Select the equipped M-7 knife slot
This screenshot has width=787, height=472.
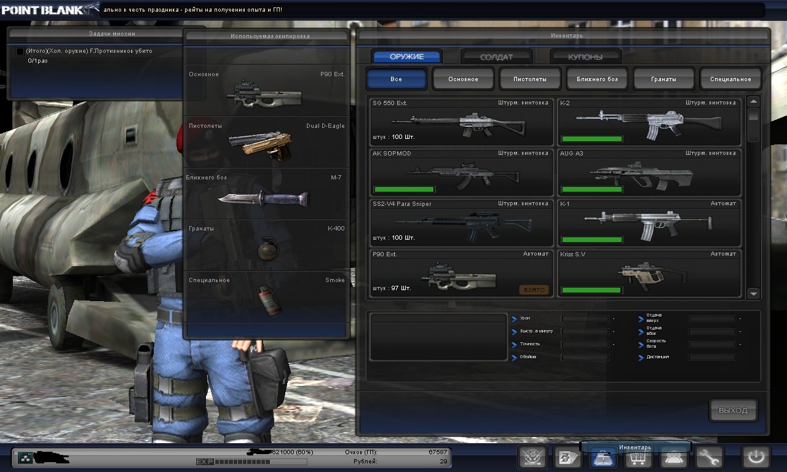point(267,194)
